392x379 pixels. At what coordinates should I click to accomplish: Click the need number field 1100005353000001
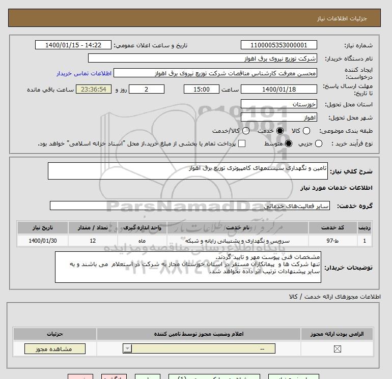279,45
